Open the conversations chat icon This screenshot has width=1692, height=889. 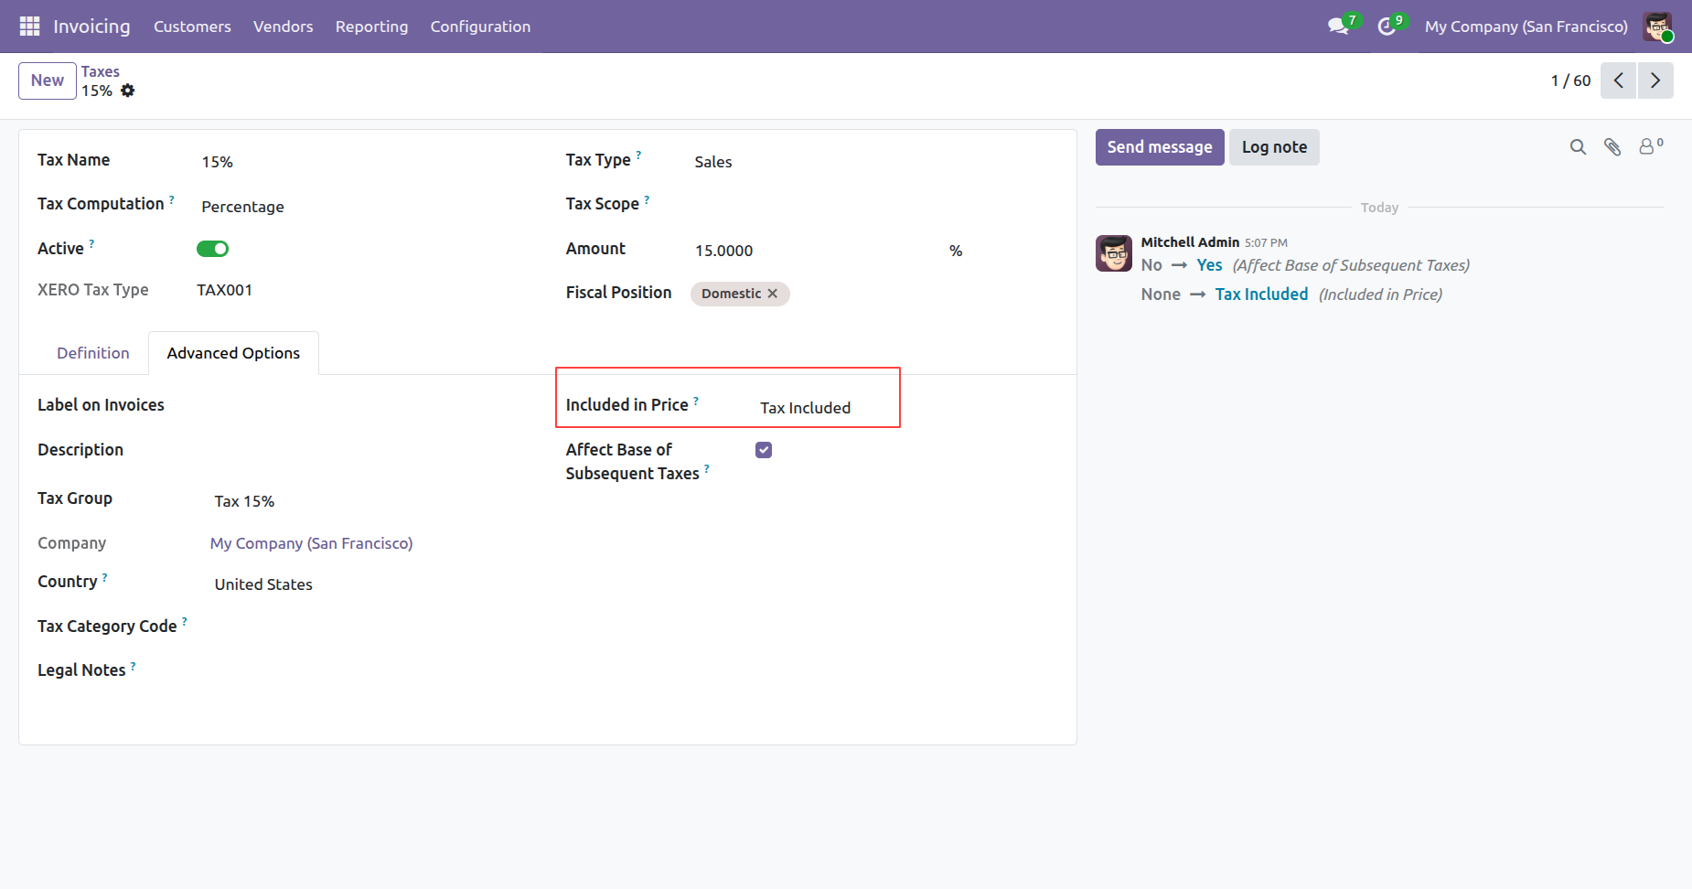[x=1339, y=27]
